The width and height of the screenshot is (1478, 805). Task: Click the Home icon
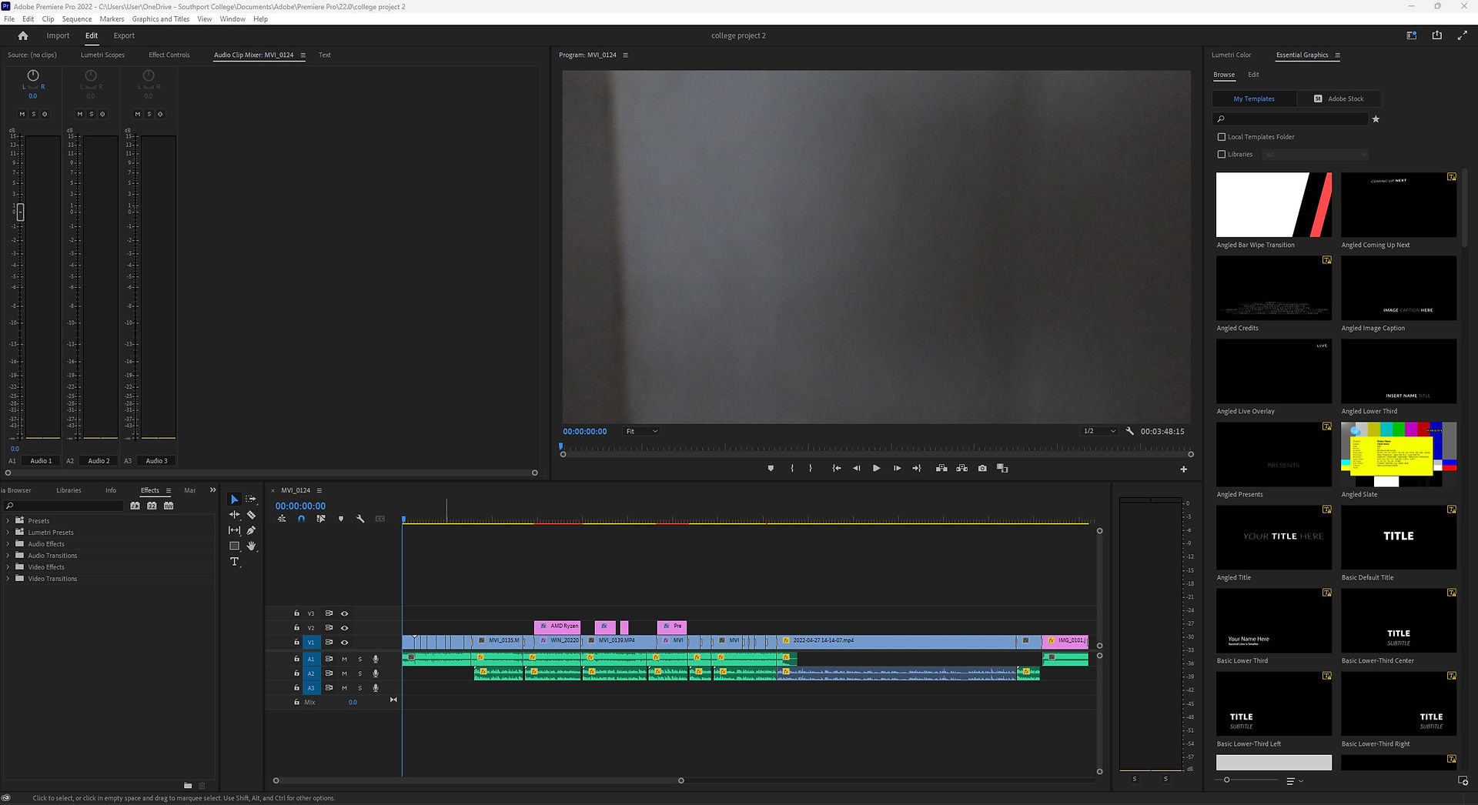[x=23, y=35]
